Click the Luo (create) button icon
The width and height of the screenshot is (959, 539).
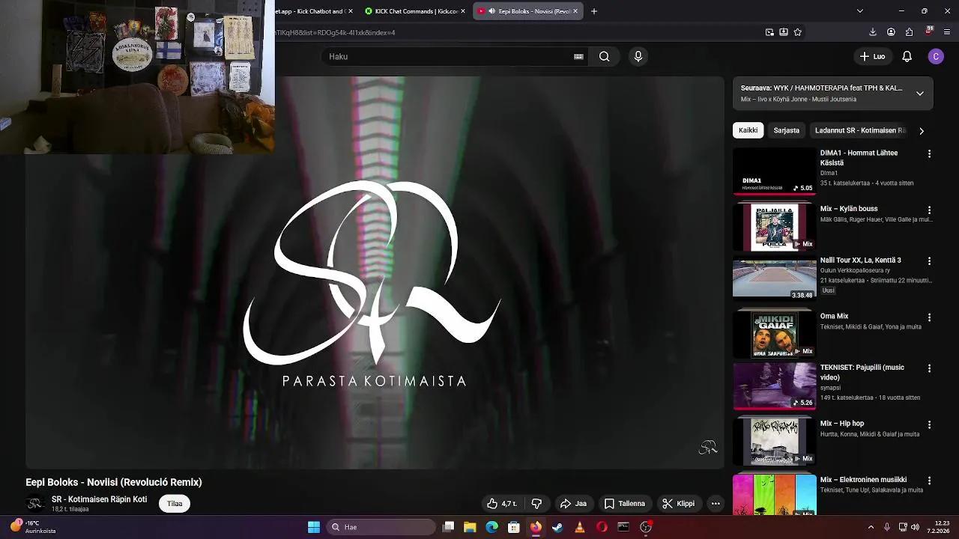[863, 56]
